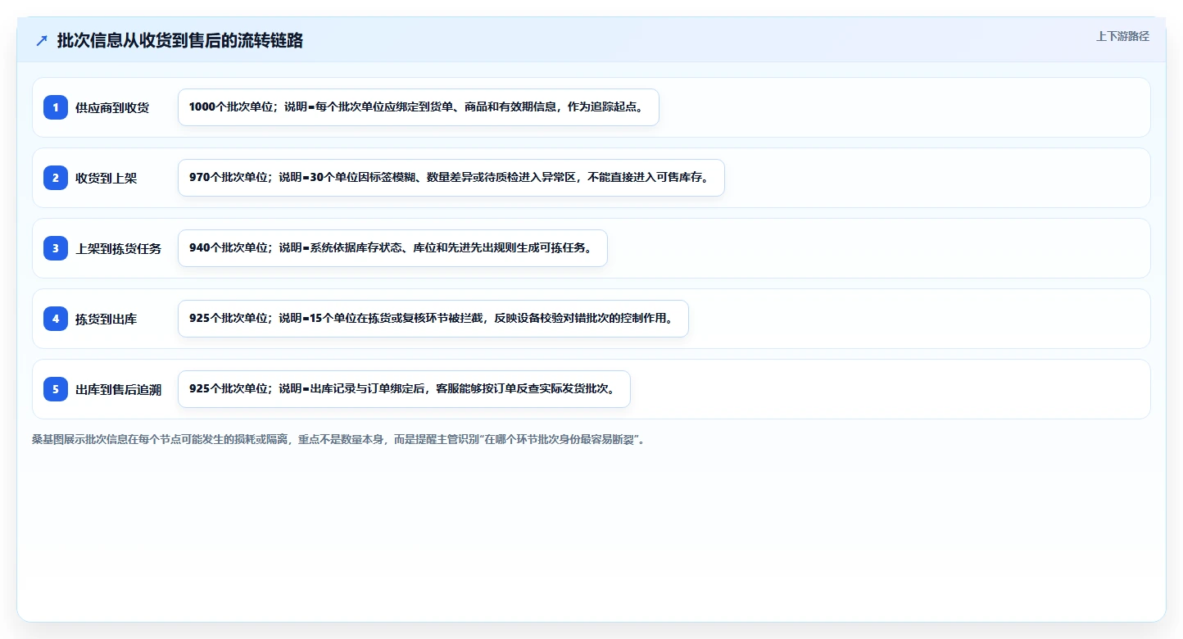Viewport: 1183px width, 639px height.
Task: Click the 940个批次单位 description box
Action: tap(392, 248)
